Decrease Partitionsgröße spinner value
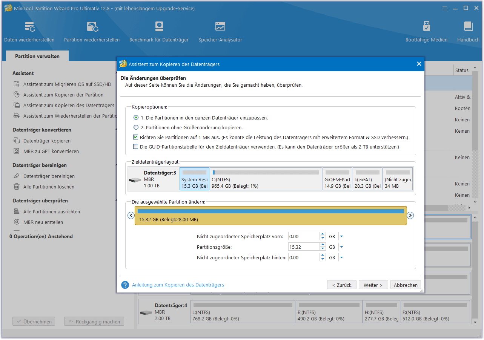This screenshot has height=340, width=484. (x=323, y=249)
